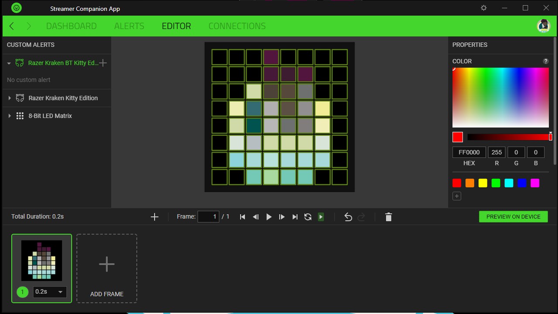Expand Razer Kraken Kitty Edition
Image resolution: width=558 pixels, height=314 pixels.
tap(10, 98)
